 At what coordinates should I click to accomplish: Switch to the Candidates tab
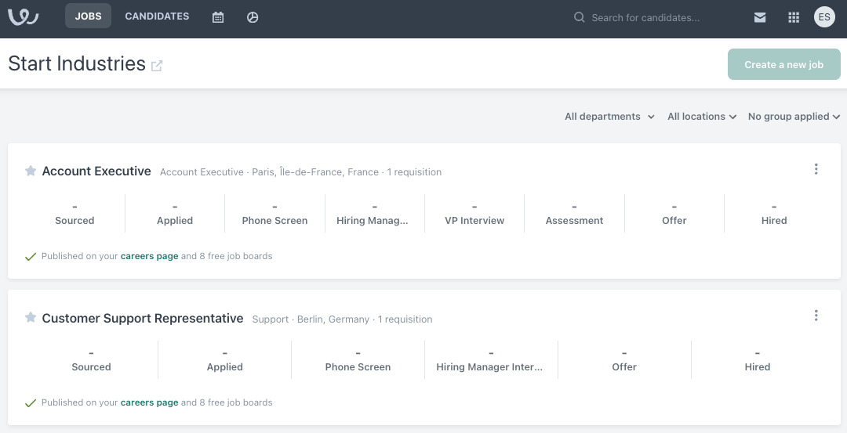[157, 16]
